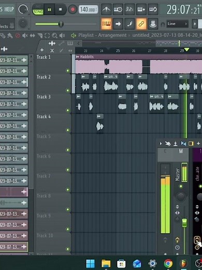Click the red record button
This screenshot has width=202, height=270.
pyautogui.click(x=73, y=9)
